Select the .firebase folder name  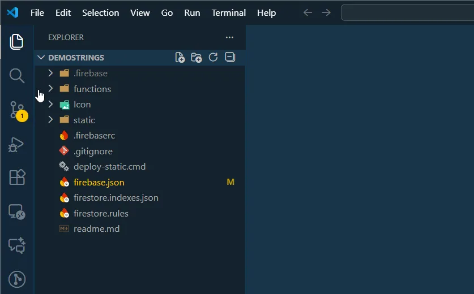pyautogui.click(x=91, y=73)
